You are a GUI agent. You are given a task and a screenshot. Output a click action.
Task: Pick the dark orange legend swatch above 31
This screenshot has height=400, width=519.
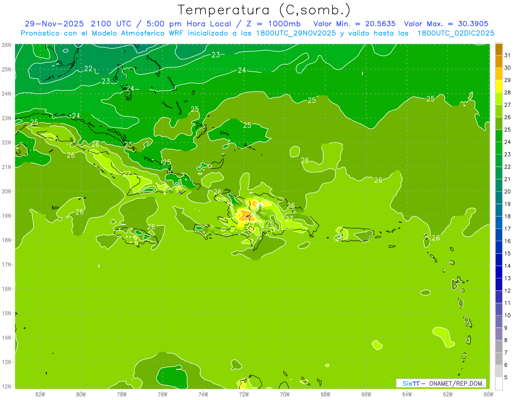(x=499, y=49)
